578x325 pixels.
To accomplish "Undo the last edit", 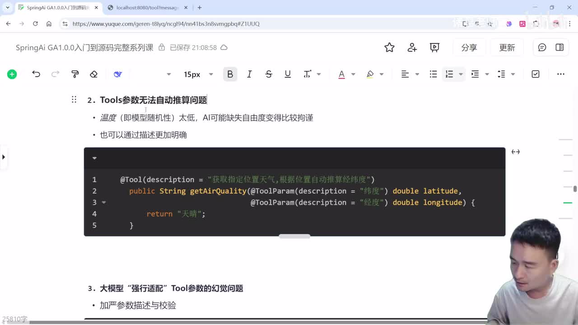I will pos(36,74).
